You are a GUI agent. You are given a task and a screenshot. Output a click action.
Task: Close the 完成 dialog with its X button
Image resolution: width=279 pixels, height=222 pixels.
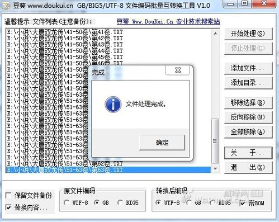pos(178,70)
